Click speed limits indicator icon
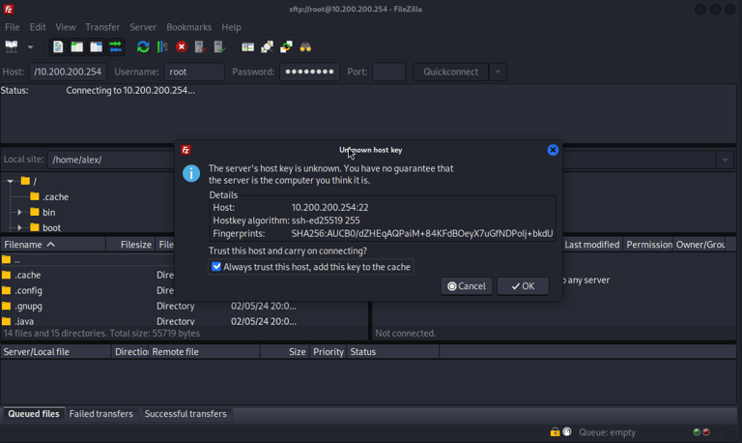742x443 pixels. pos(567,431)
